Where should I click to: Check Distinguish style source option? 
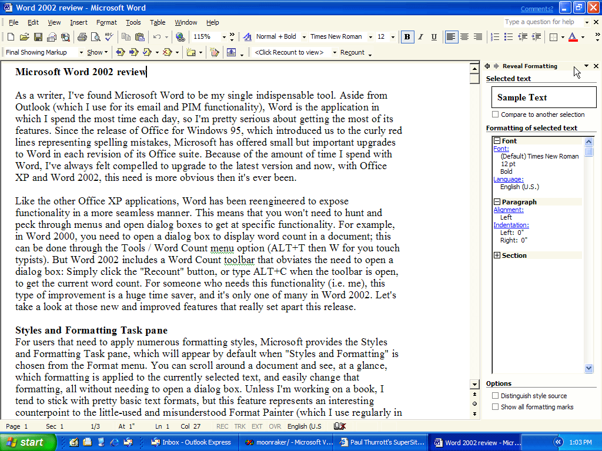(x=496, y=396)
